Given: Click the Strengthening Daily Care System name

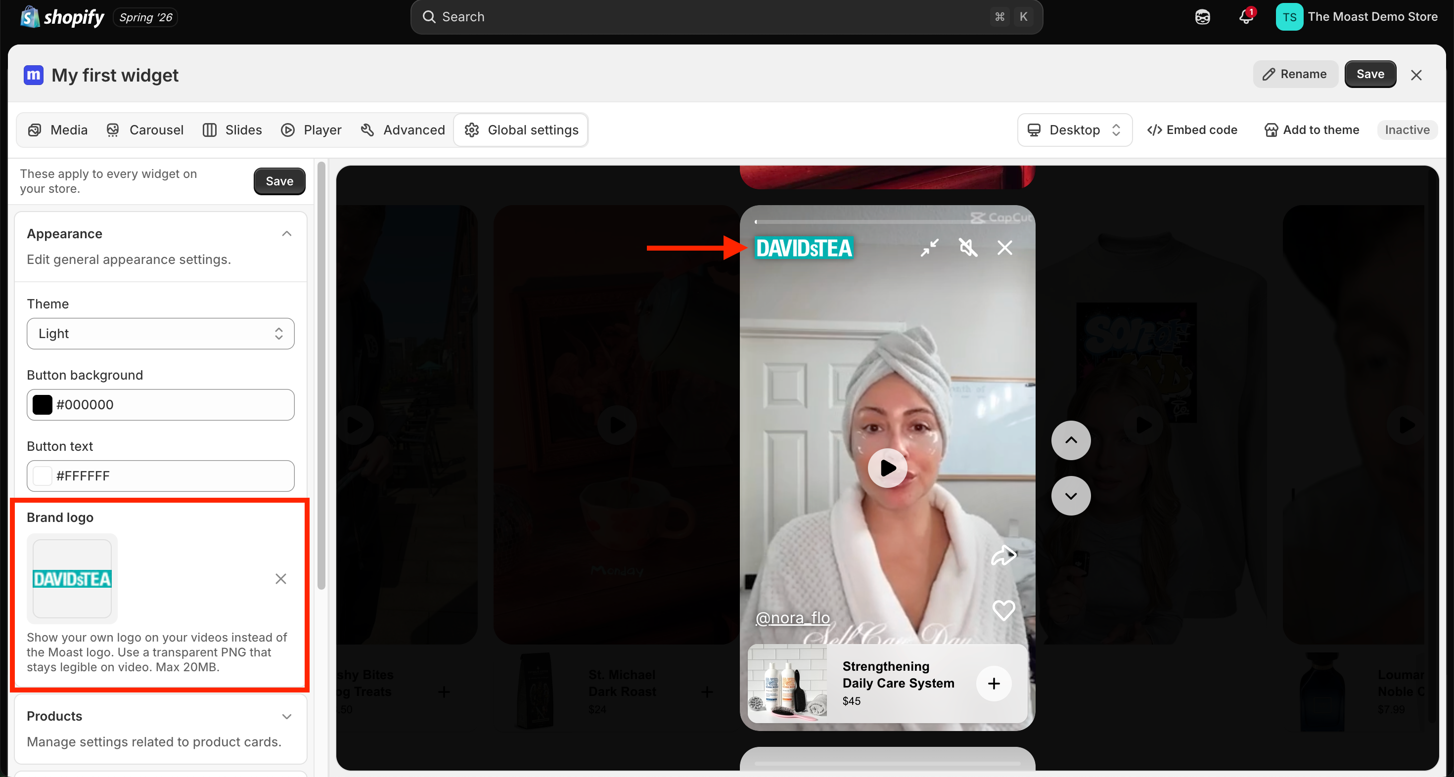Looking at the screenshot, I should click(898, 674).
